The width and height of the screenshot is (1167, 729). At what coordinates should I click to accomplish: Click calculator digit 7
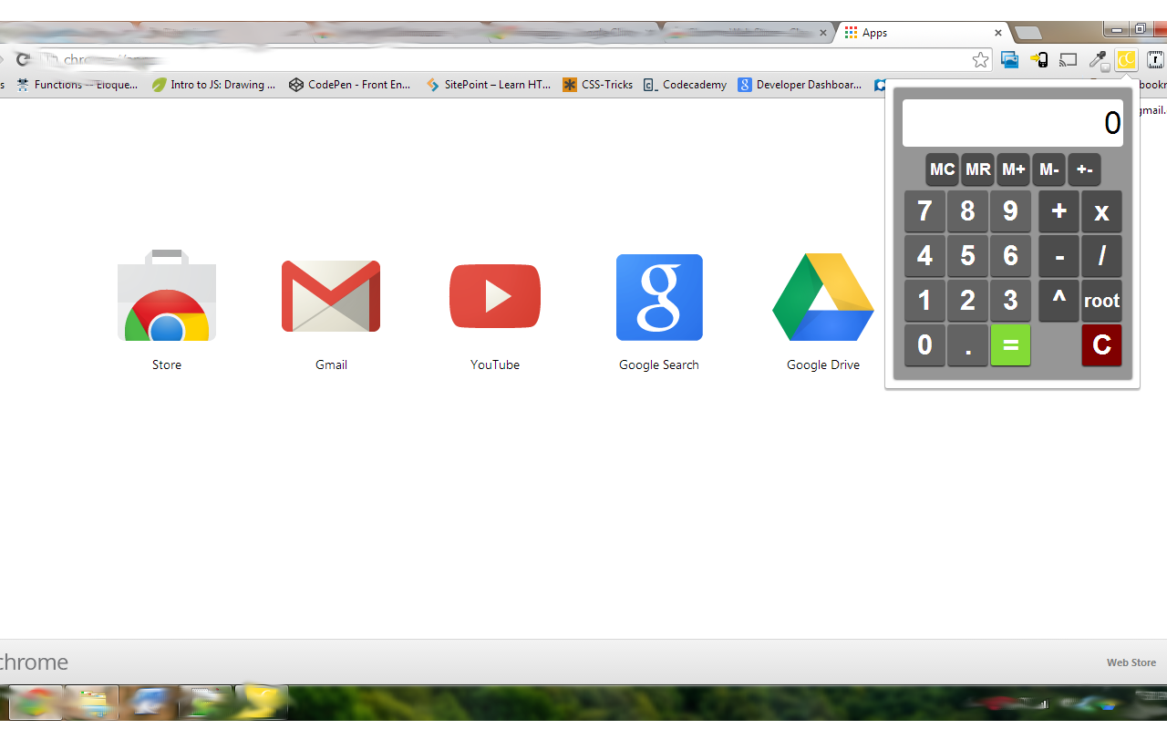pos(924,211)
